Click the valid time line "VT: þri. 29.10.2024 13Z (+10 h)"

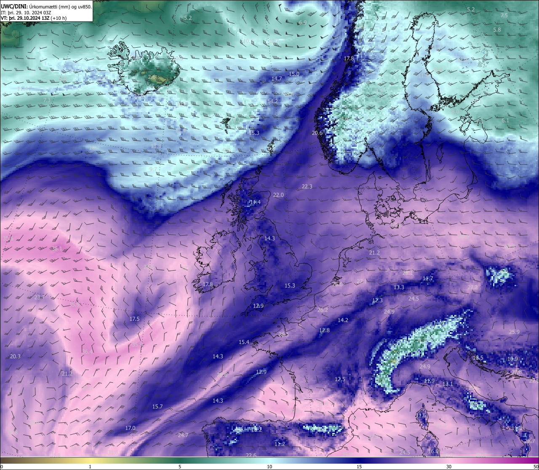pyautogui.click(x=34, y=18)
